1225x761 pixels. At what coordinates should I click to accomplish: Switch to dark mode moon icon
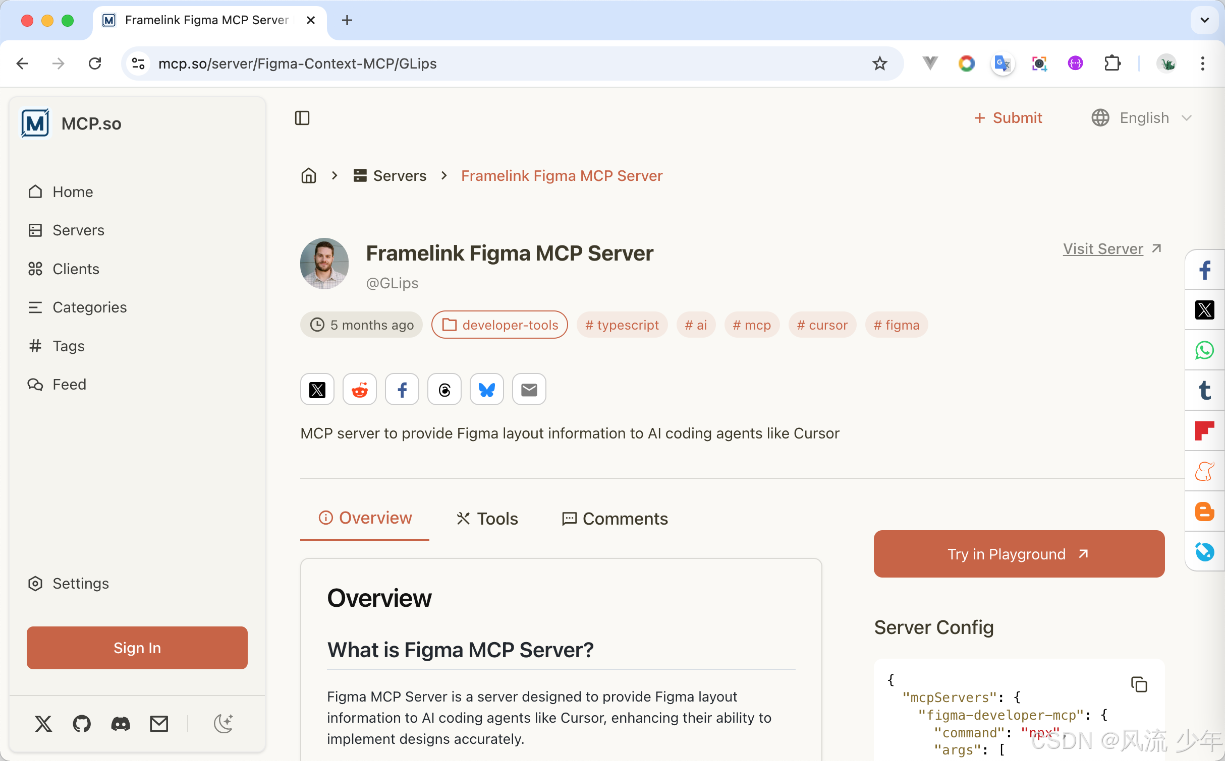coord(223,723)
